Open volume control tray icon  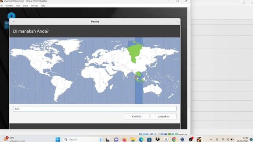[x=228, y=139]
